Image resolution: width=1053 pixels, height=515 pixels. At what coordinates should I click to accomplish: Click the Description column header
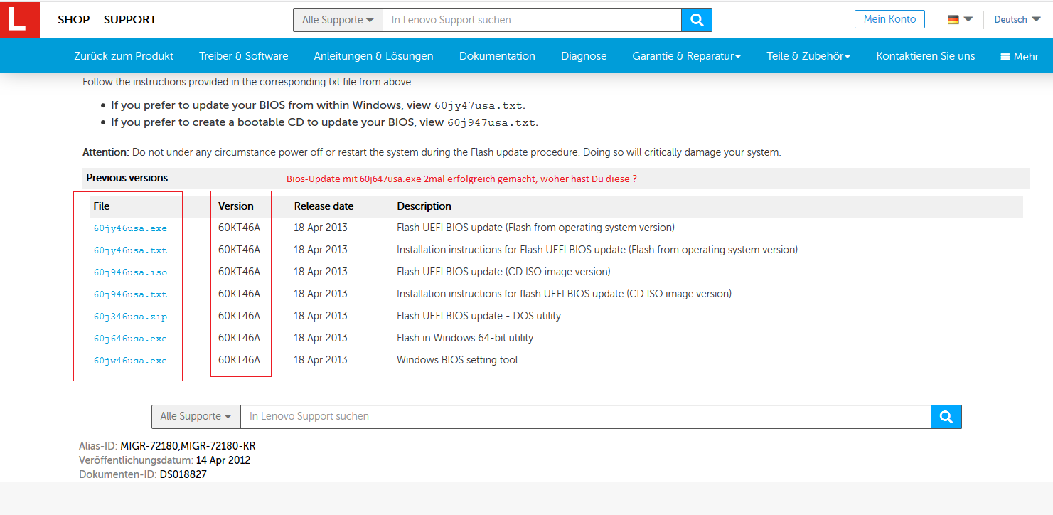tap(424, 206)
